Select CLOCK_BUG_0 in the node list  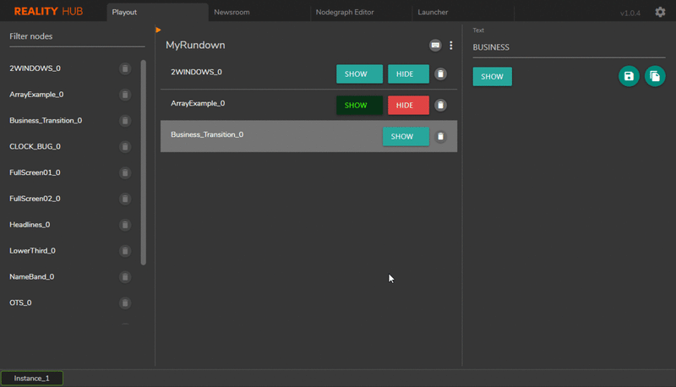click(35, 147)
